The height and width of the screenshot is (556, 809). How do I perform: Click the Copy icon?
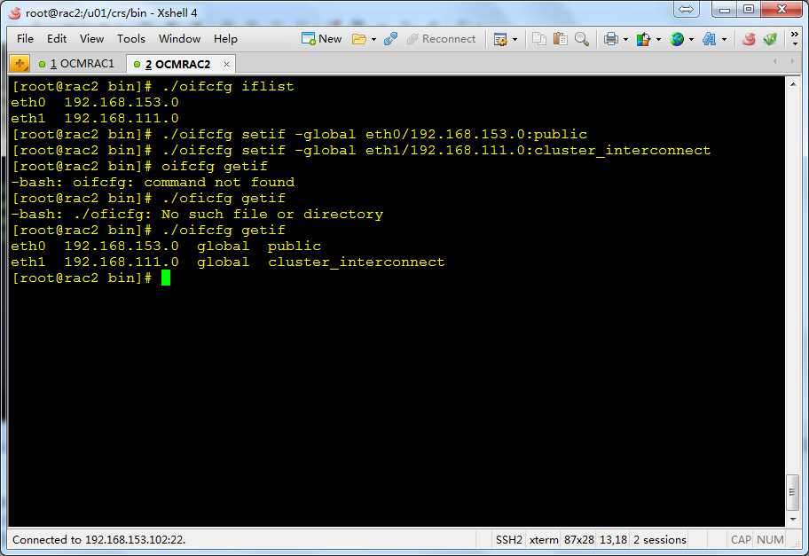[x=539, y=39]
